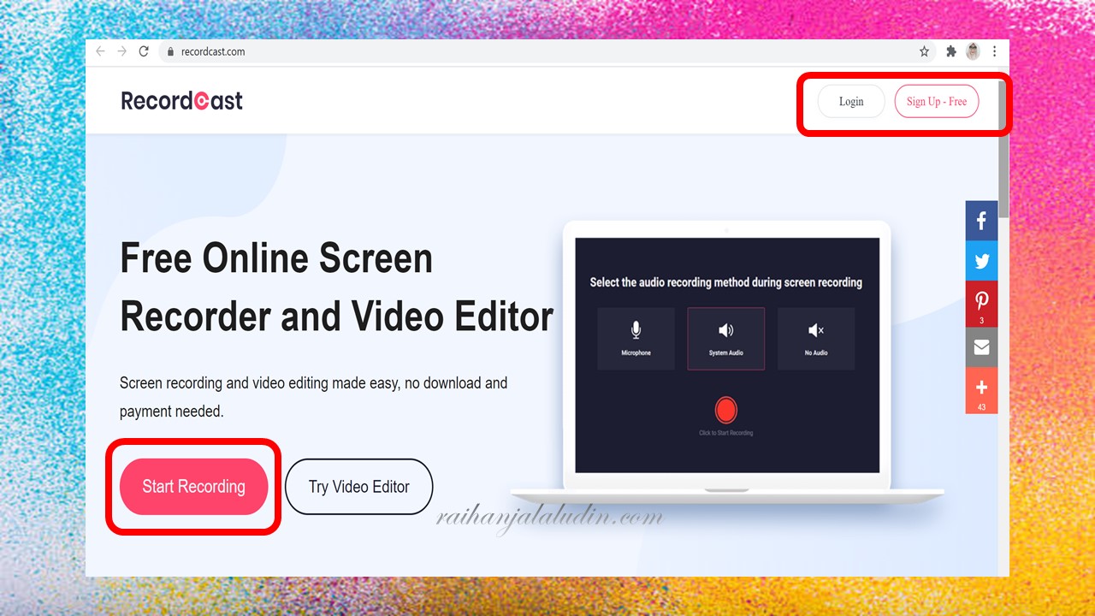This screenshot has width=1095, height=616.
Task: Open the Chrome three-dot menu
Action: [994, 51]
